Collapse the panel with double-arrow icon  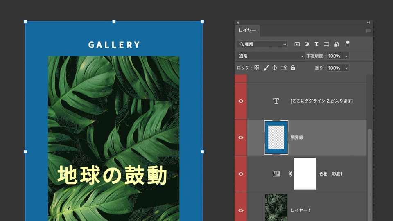[368, 23]
